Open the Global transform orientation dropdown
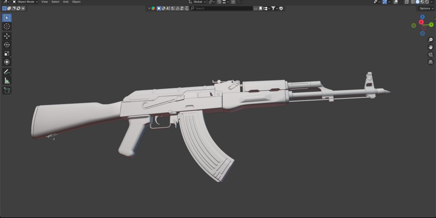The height and width of the screenshot is (218, 436). coord(197,2)
